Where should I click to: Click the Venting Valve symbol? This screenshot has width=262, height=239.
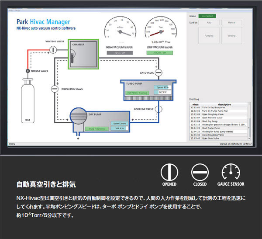(x=53, y=50)
